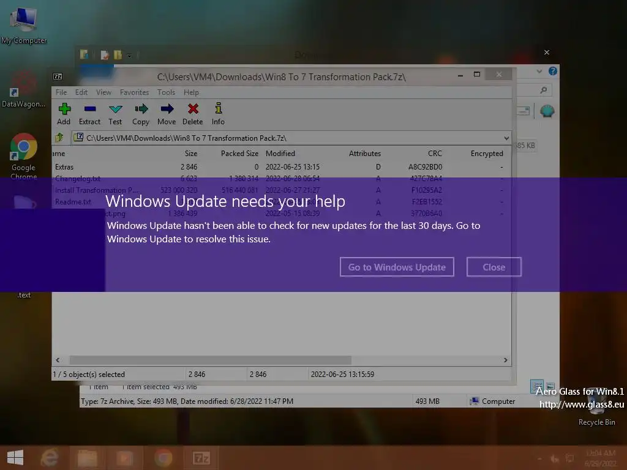
Task: Click the Windows Start button
Action: tap(15, 458)
